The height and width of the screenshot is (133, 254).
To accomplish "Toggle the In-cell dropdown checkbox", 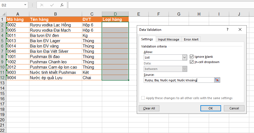I will 191,62.
